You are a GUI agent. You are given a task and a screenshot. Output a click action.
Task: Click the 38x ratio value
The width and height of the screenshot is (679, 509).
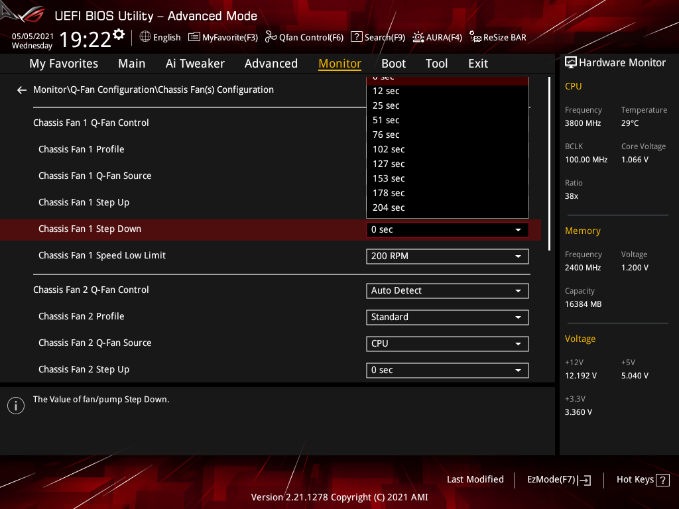[572, 196]
